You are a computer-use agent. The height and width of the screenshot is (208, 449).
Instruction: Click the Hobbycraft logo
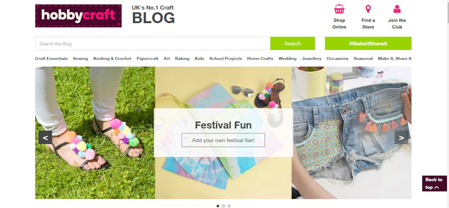point(78,16)
